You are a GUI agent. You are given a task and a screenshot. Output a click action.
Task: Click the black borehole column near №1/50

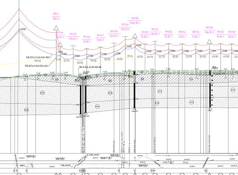pyautogui.click(x=134, y=90)
